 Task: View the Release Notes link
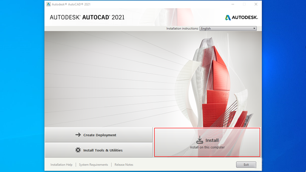click(x=124, y=164)
